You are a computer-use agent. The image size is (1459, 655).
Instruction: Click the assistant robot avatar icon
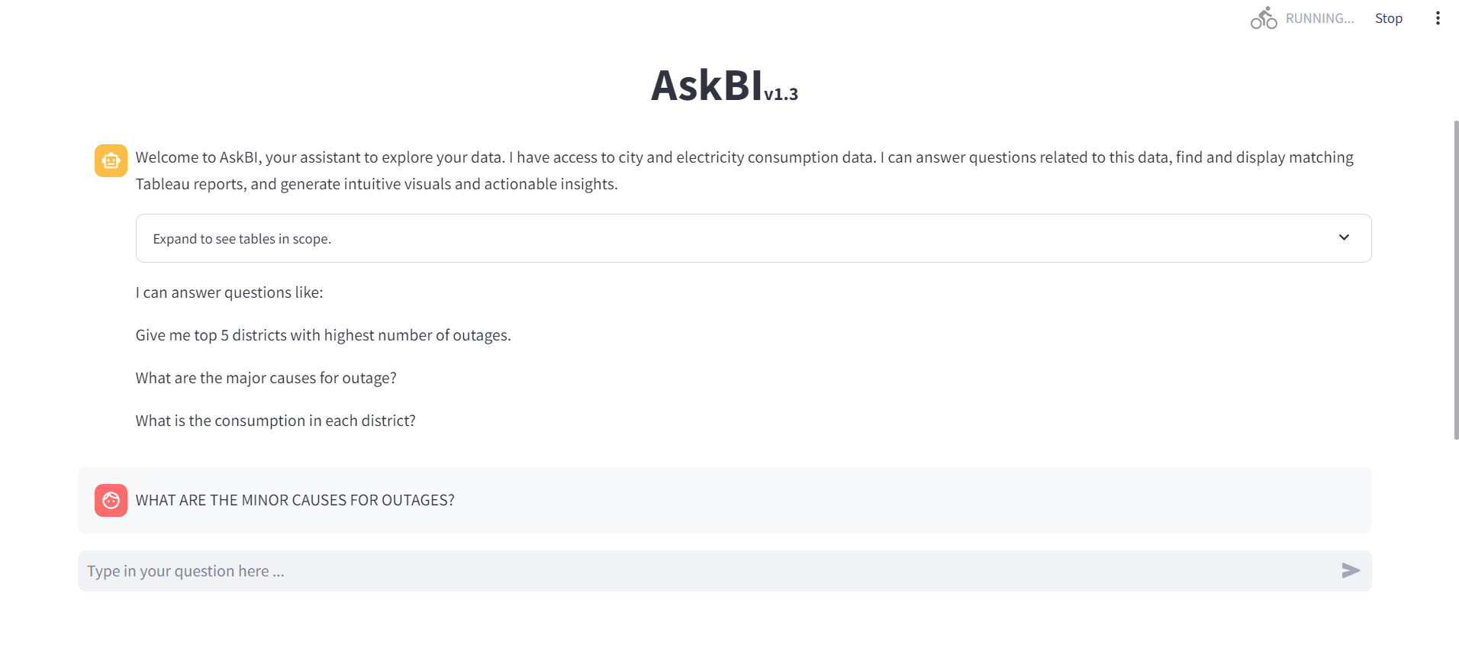tap(111, 160)
